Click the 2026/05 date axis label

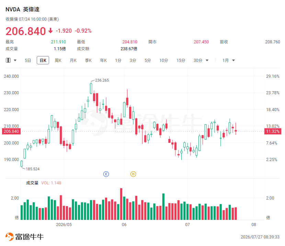click(64, 225)
